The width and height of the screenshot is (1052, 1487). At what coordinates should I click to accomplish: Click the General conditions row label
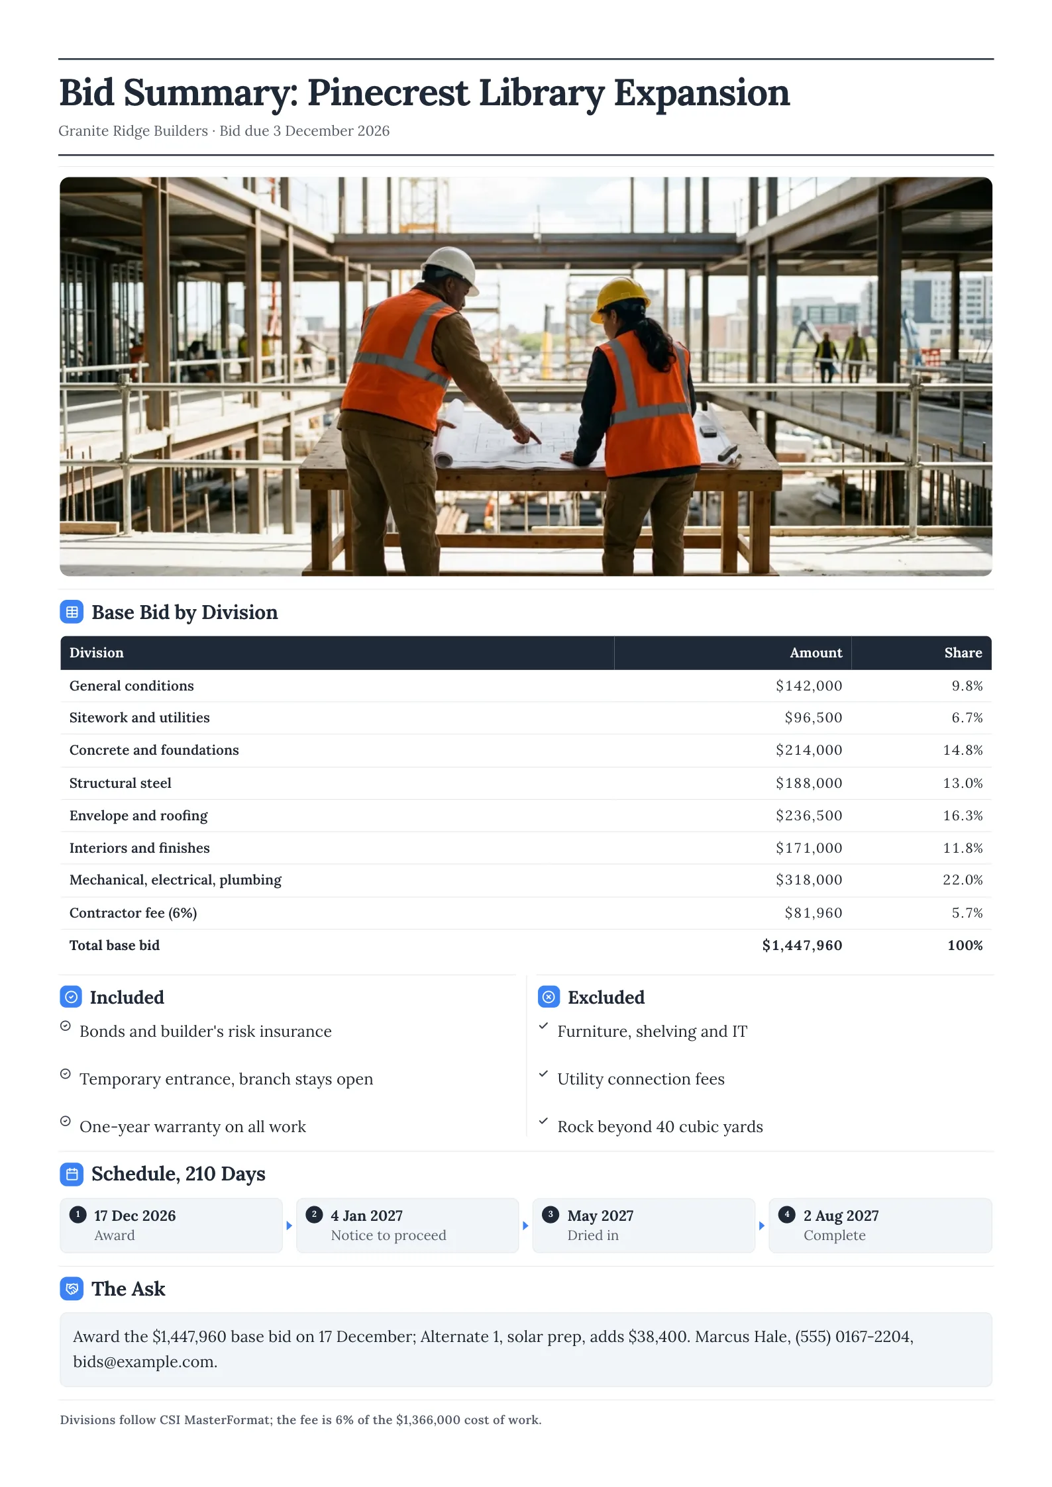pyautogui.click(x=132, y=686)
